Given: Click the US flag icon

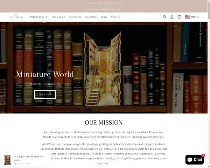Looking at the screenshot, I should 187,17.
